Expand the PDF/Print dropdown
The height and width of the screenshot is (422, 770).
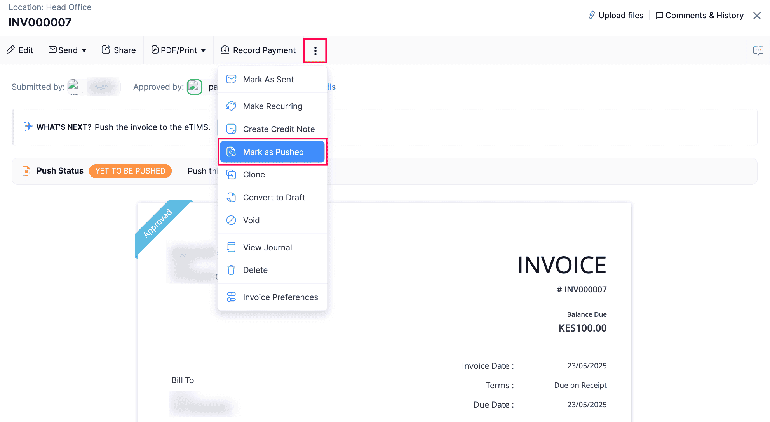point(179,50)
